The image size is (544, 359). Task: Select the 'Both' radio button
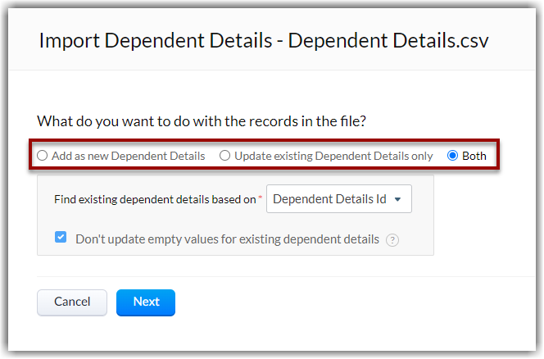pos(453,156)
